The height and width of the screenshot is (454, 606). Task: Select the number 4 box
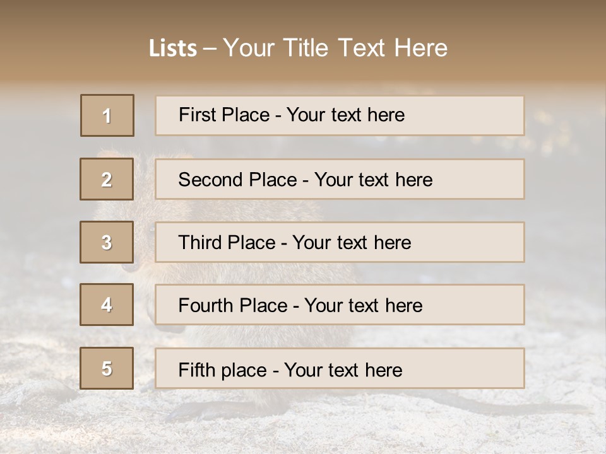point(107,305)
